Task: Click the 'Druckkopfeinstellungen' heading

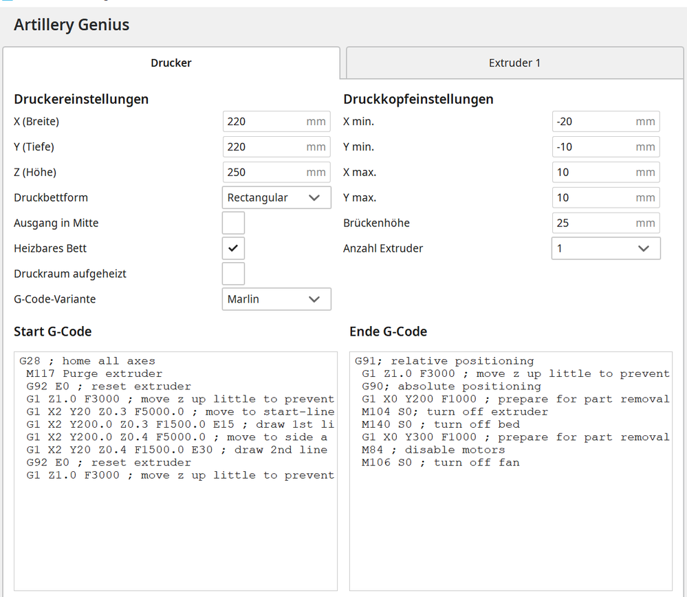Action: [418, 99]
